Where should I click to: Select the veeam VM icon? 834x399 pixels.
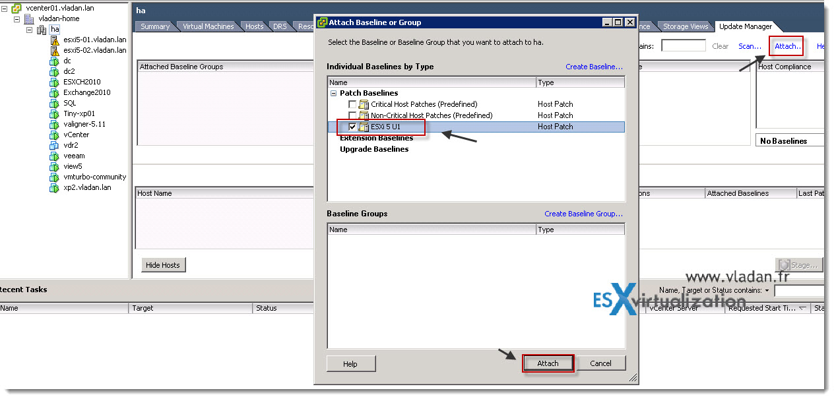click(55, 156)
